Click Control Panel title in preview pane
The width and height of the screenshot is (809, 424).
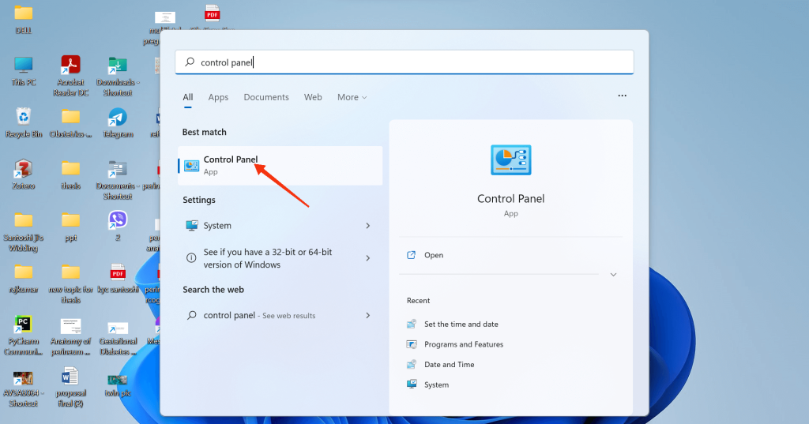tap(511, 199)
